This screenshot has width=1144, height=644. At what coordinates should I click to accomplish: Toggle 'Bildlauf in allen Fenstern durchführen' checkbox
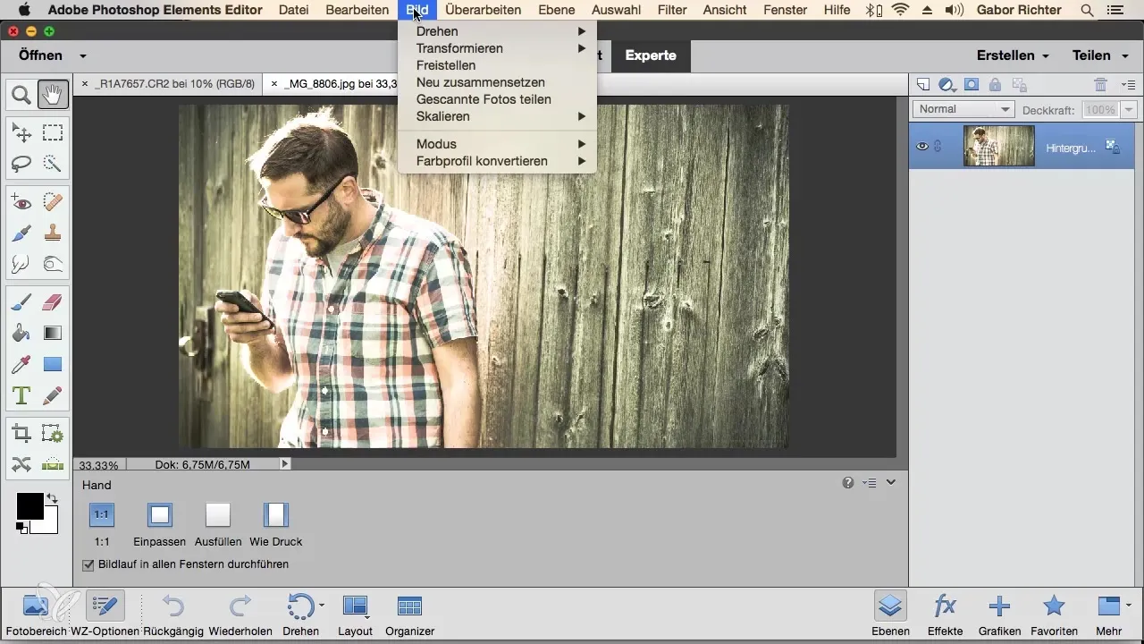88,565
